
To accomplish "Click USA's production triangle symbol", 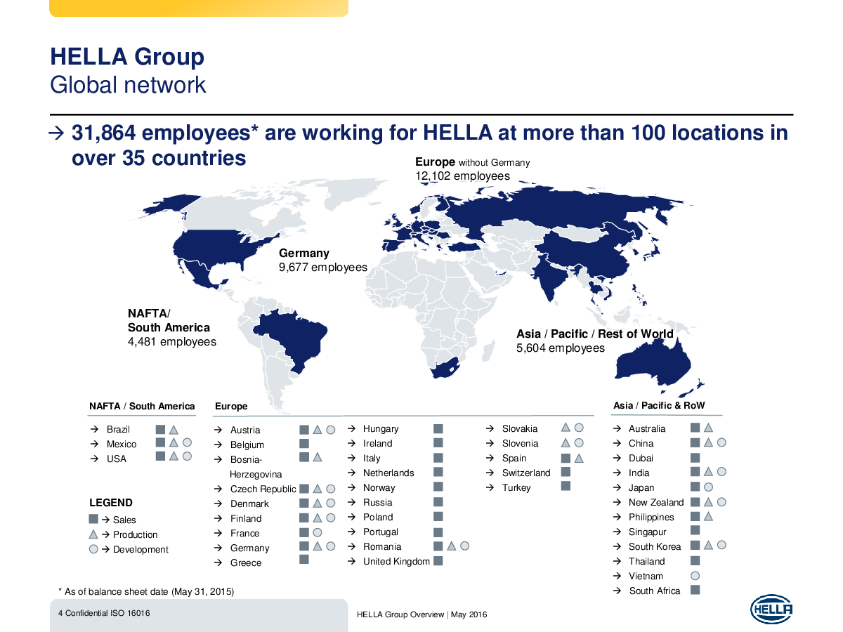I will (x=174, y=457).
